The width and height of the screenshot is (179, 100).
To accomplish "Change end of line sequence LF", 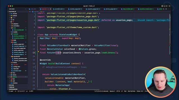I will pos(122,91).
